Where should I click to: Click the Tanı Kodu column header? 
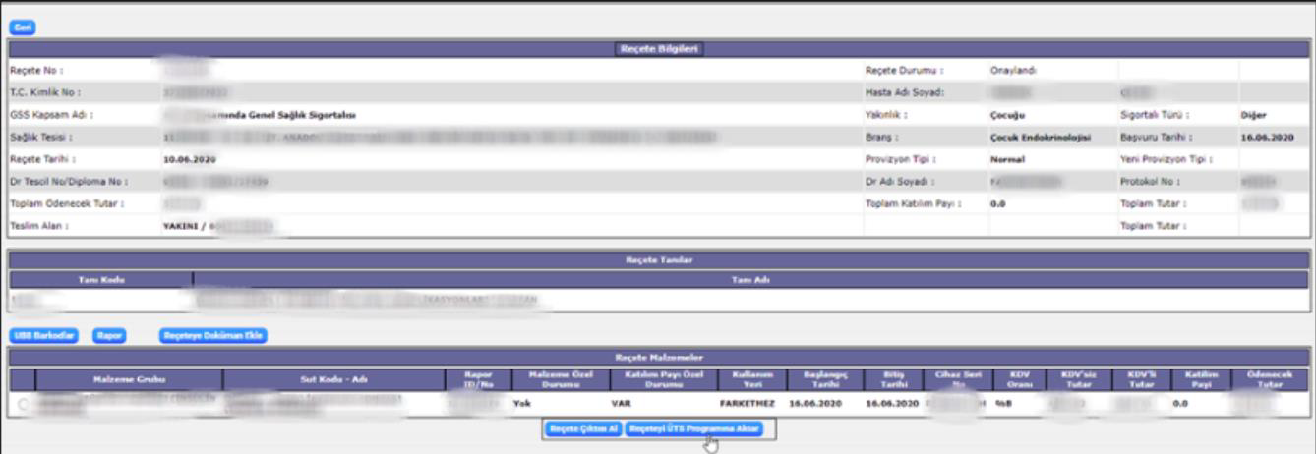tap(100, 279)
